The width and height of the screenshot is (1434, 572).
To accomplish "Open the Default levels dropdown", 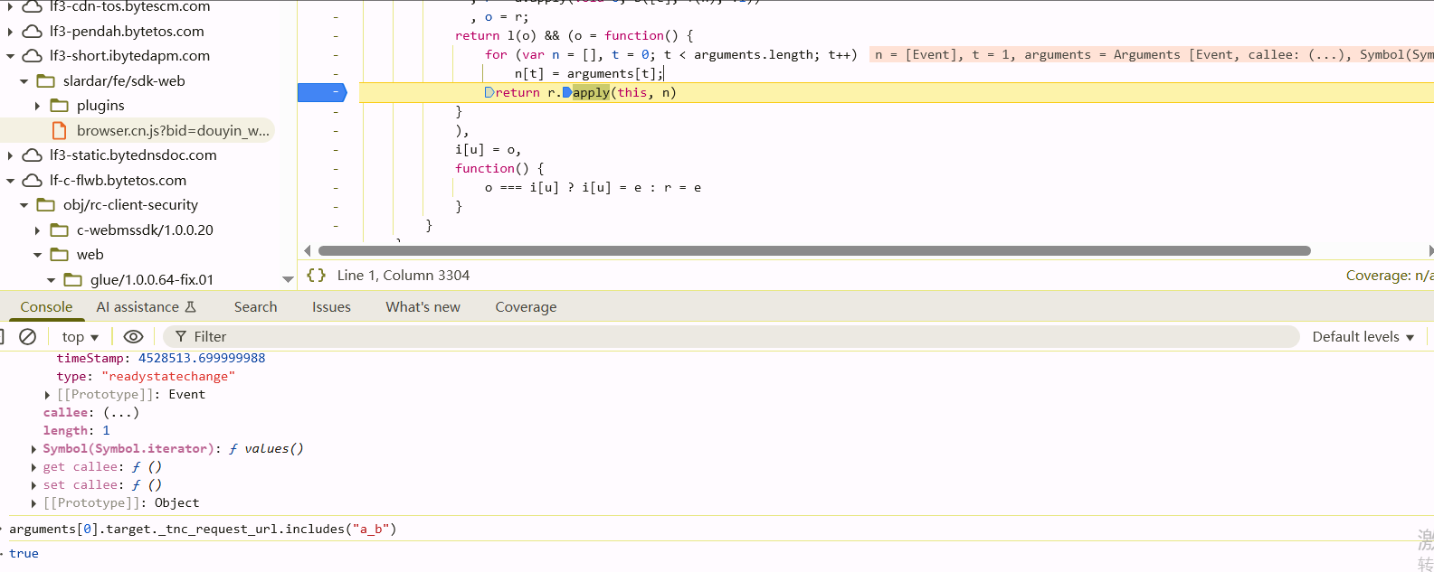I will (x=1363, y=337).
